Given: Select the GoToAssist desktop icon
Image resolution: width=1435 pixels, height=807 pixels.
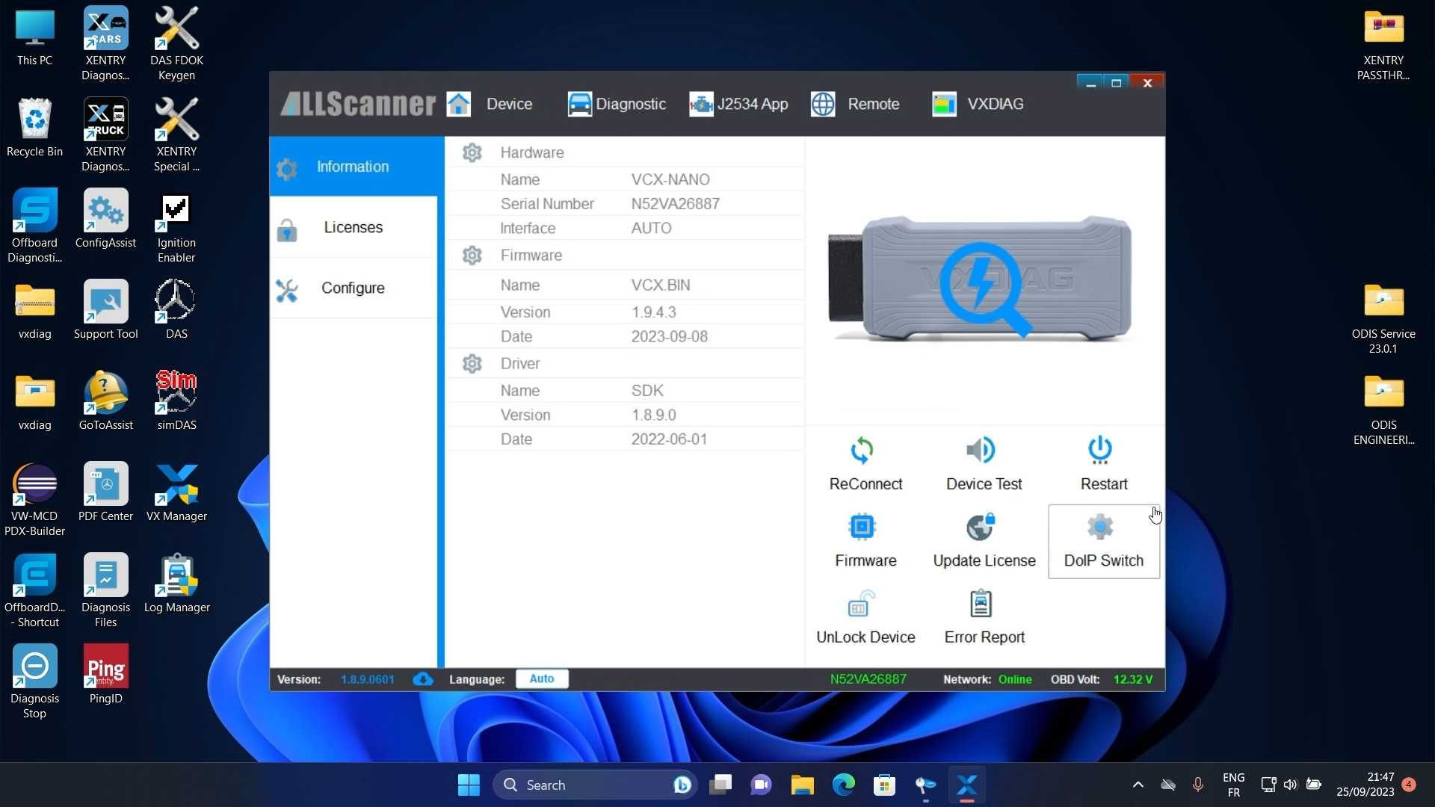Looking at the screenshot, I should pyautogui.click(x=105, y=401).
